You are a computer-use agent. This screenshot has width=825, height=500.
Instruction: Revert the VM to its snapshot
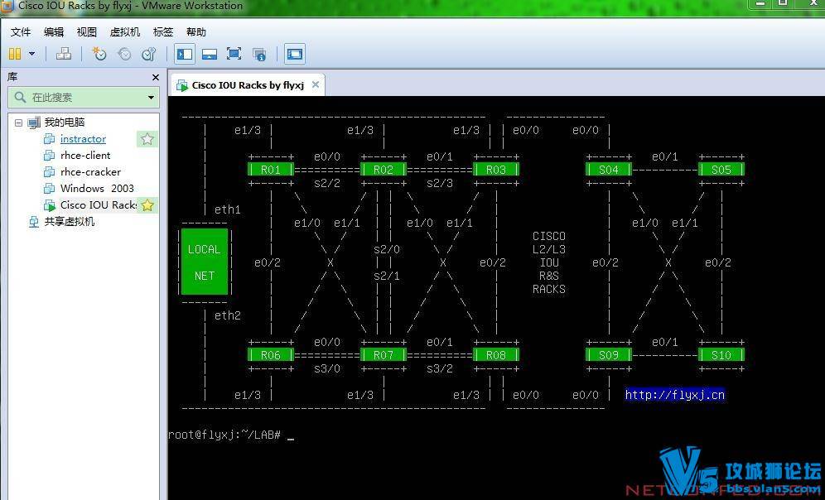click(124, 54)
